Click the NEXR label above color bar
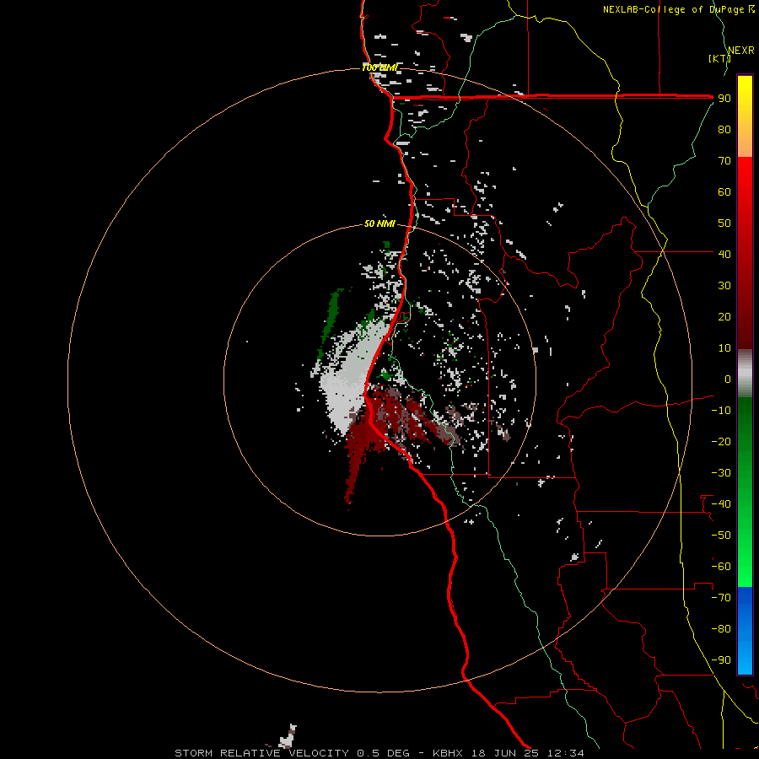Image resolution: width=759 pixels, height=759 pixels. [741, 51]
